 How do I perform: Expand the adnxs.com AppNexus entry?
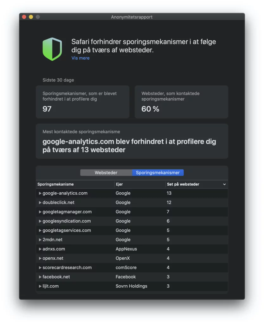click(x=40, y=249)
